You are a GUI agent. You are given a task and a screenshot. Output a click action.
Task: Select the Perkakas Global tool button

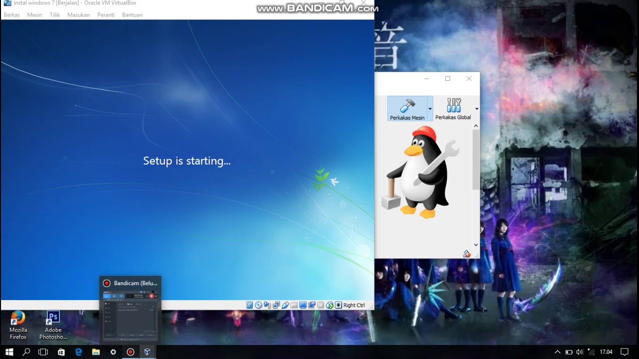[453, 109]
